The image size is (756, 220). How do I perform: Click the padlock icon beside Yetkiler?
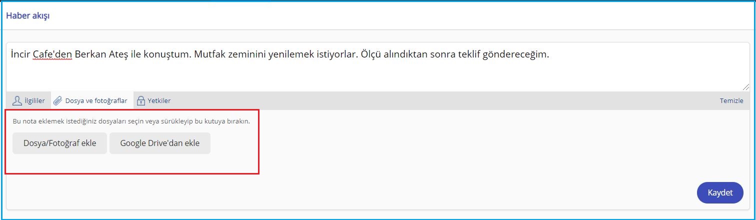(141, 100)
